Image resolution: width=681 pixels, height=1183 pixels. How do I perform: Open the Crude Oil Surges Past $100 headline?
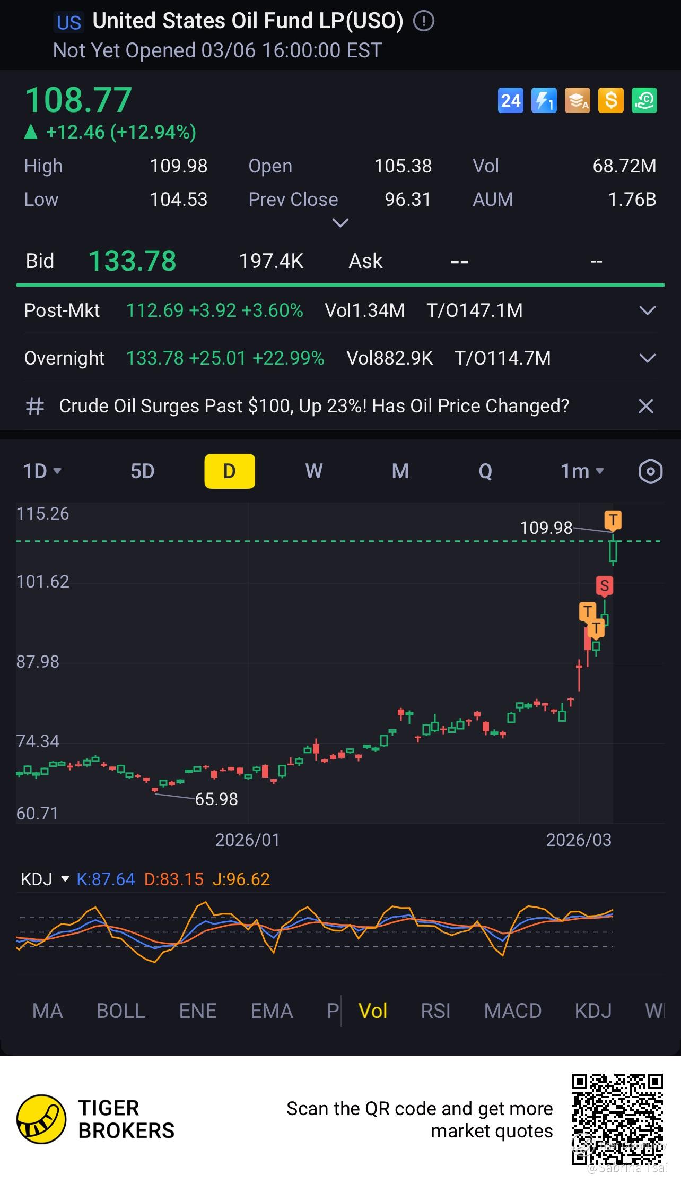(x=314, y=406)
